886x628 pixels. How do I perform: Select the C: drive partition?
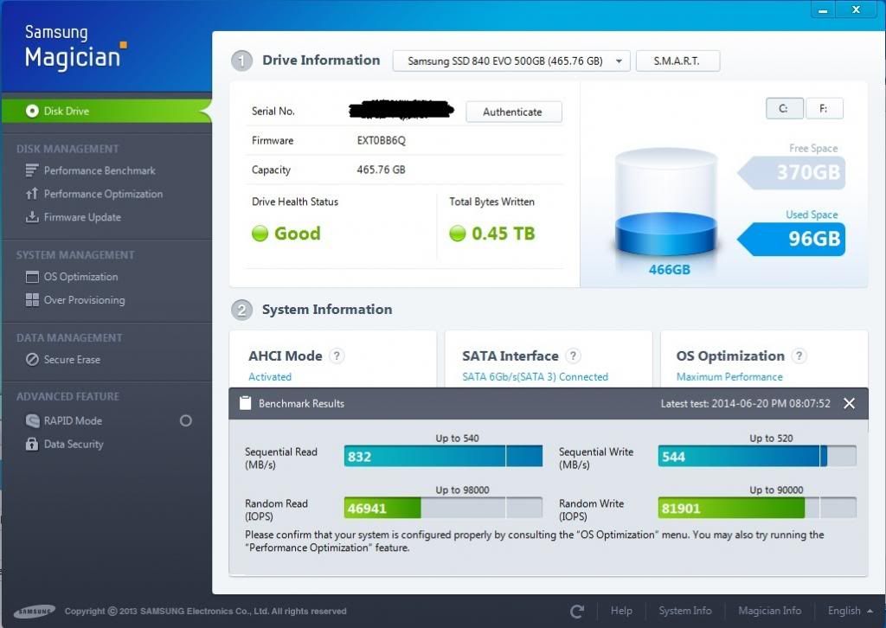[x=784, y=109]
